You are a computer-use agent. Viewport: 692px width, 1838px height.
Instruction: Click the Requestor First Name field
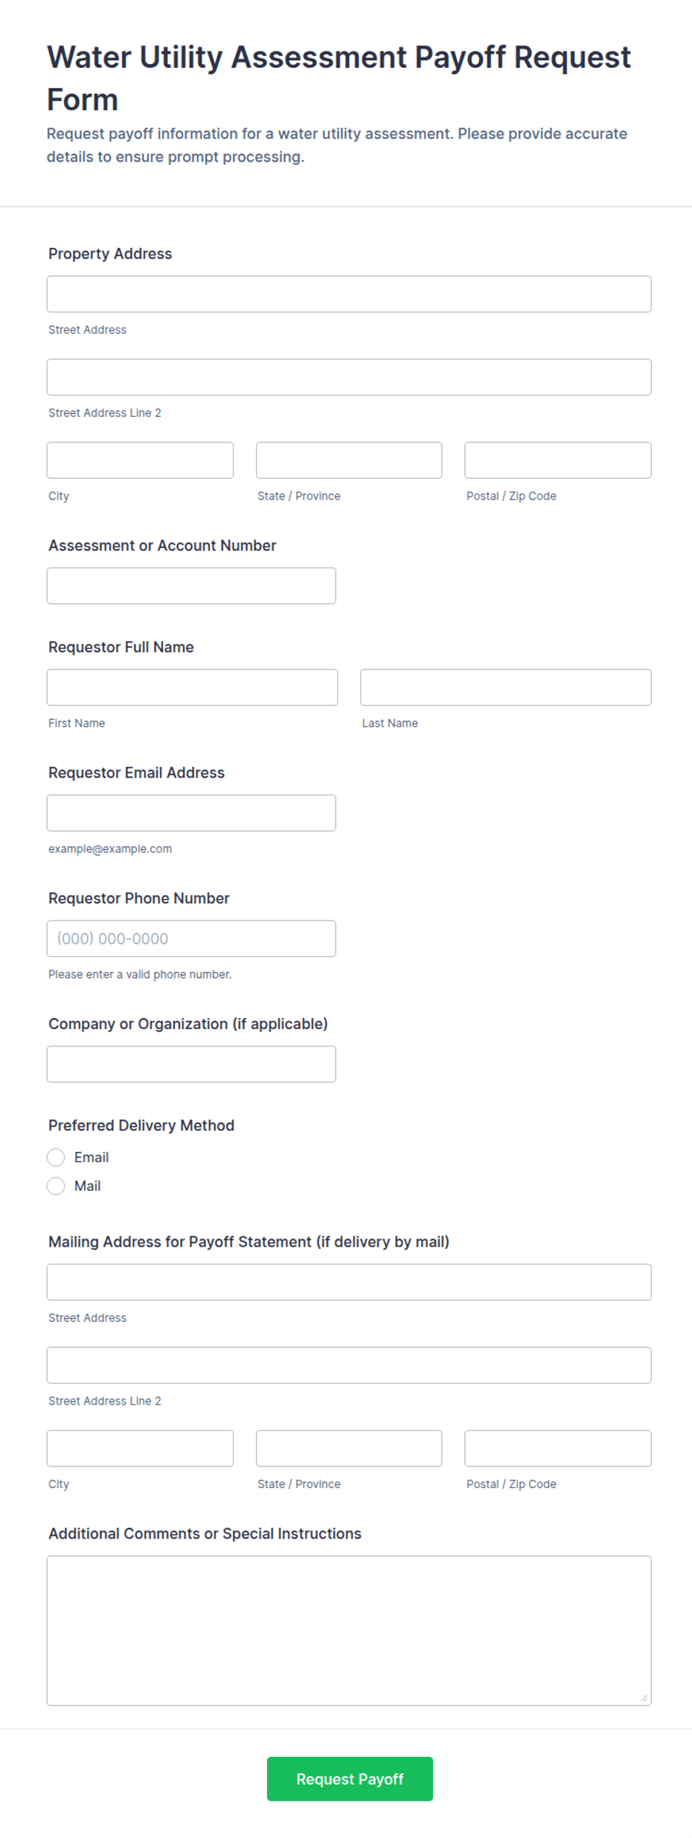coord(192,687)
